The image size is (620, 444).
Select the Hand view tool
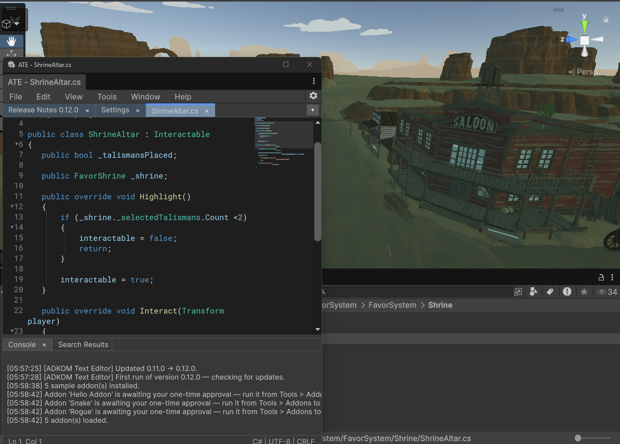pyautogui.click(x=11, y=41)
